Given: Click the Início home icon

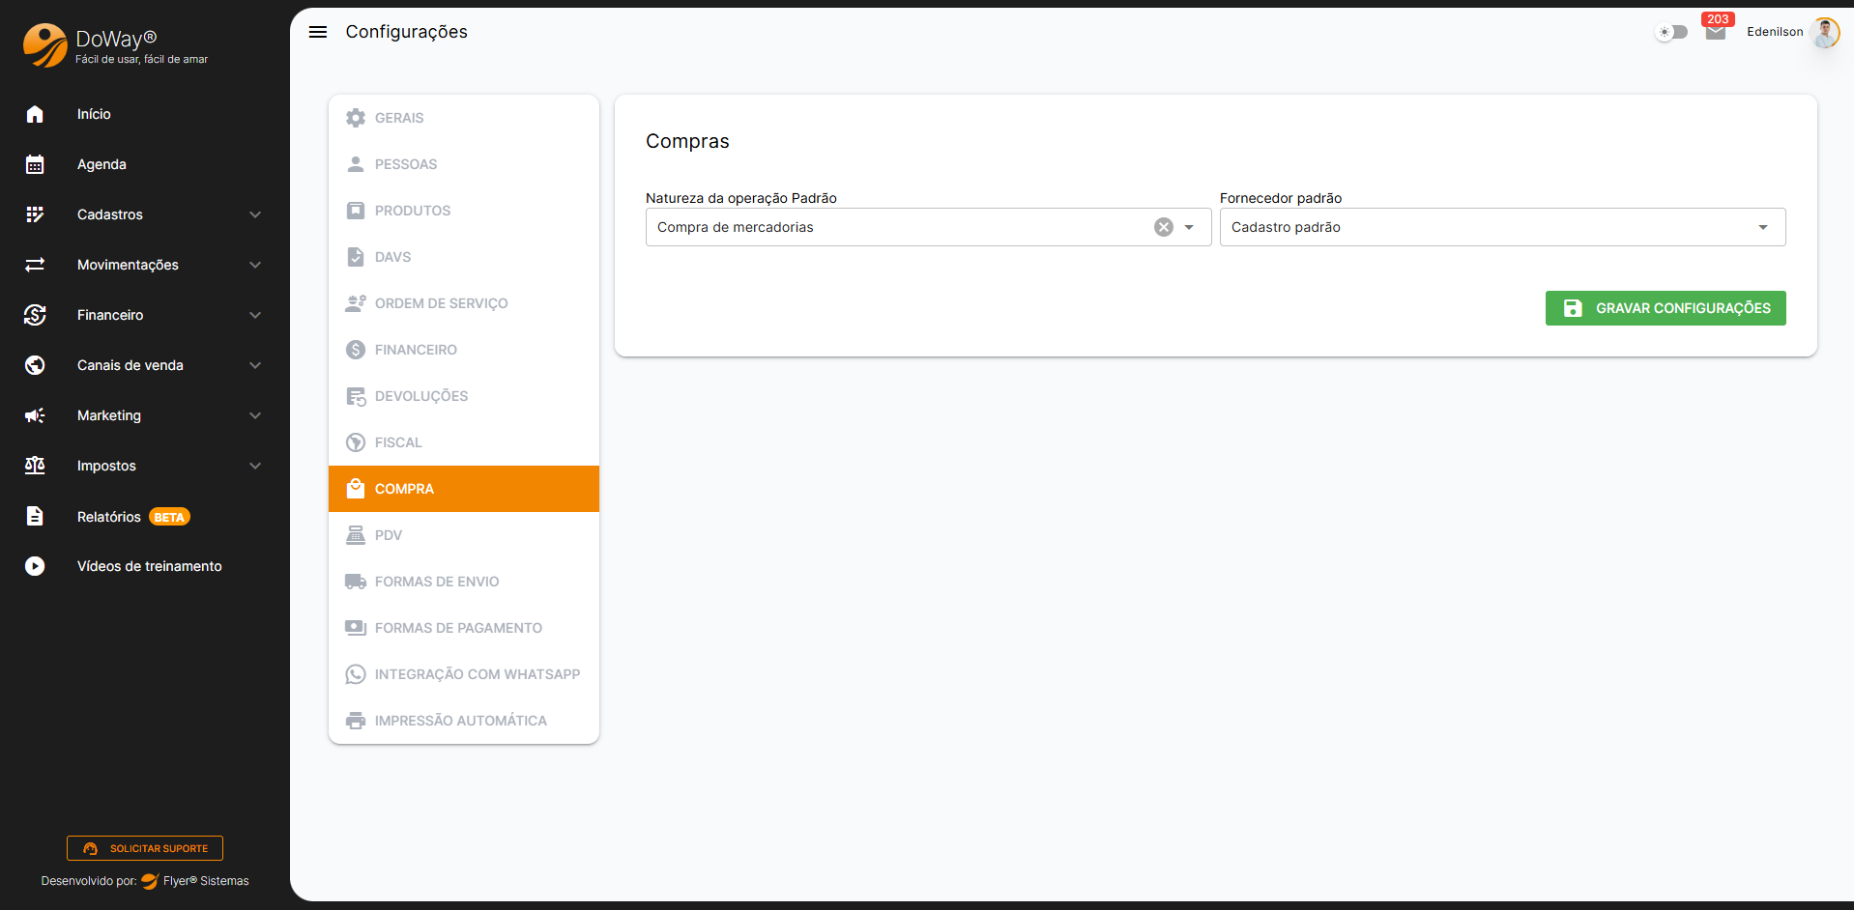Looking at the screenshot, I should 35,114.
